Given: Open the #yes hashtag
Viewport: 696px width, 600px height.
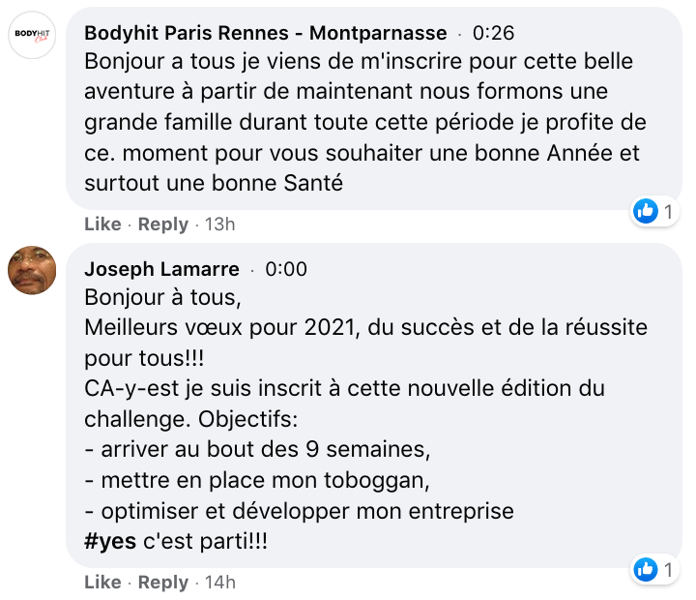Looking at the screenshot, I should click(x=110, y=542).
